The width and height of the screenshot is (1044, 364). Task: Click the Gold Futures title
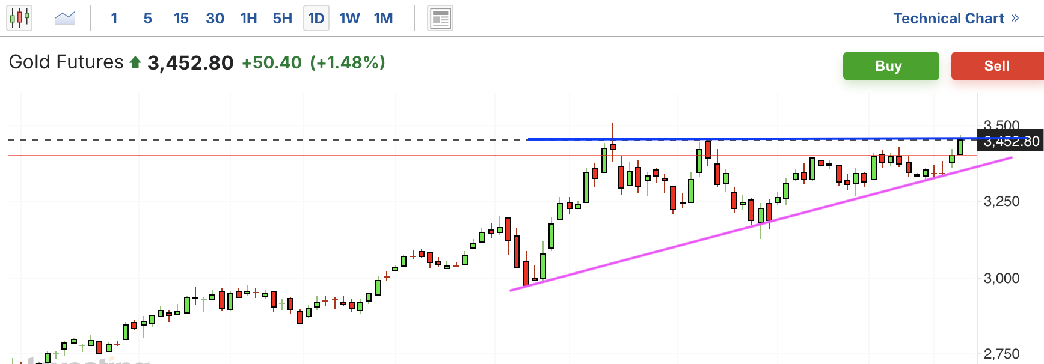[66, 62]
